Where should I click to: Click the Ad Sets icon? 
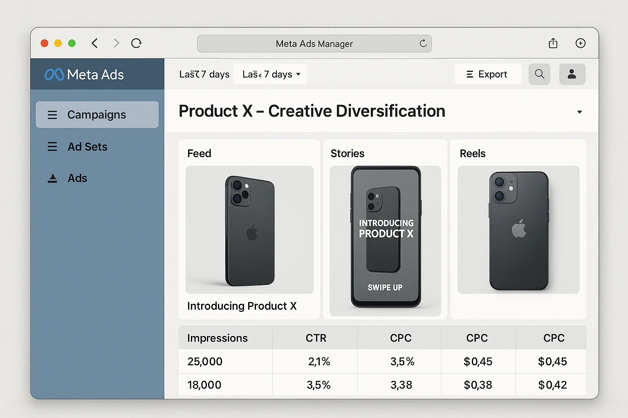pos(52,147)
